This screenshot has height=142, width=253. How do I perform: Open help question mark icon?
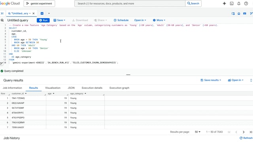coord(246,4)
